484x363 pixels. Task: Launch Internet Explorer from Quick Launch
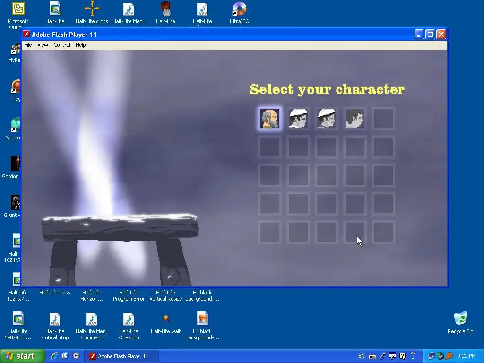(x=55, y=356)
